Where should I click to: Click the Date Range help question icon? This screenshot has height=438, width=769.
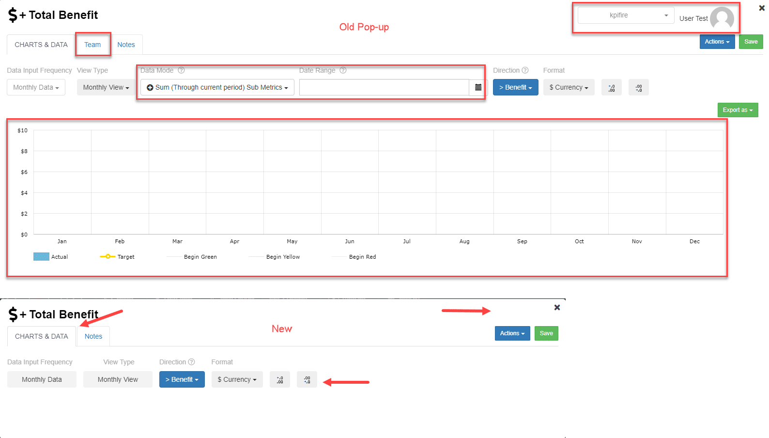tap(343, 70)
